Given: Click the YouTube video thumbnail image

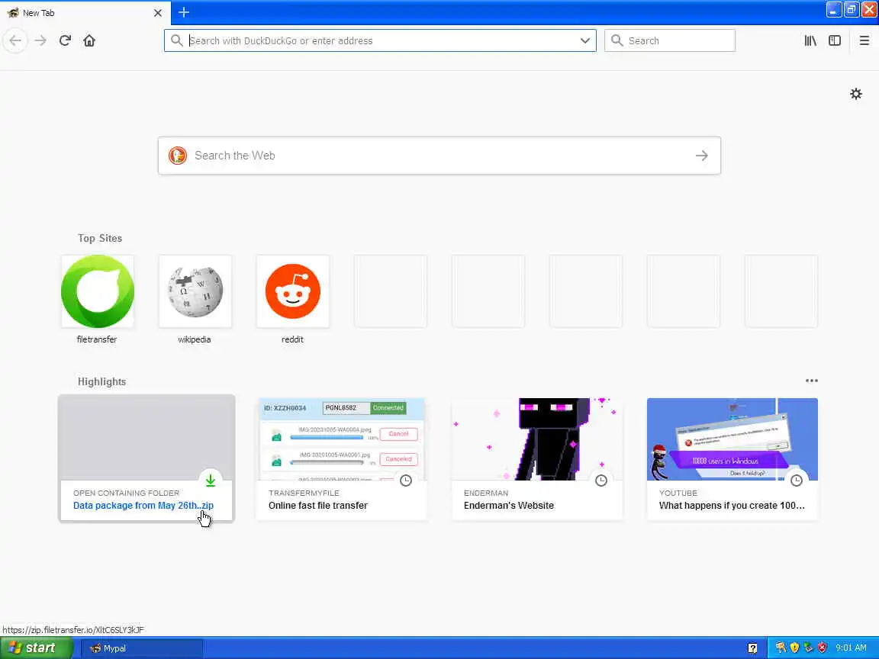Looking at the screenshot, I should pos(732,439).
